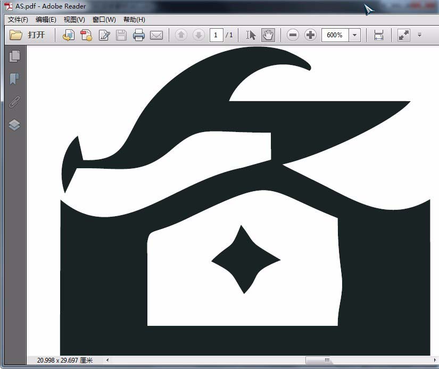Open the 窗口(W) menu
The image size is (439, 369).
point(104,20)
